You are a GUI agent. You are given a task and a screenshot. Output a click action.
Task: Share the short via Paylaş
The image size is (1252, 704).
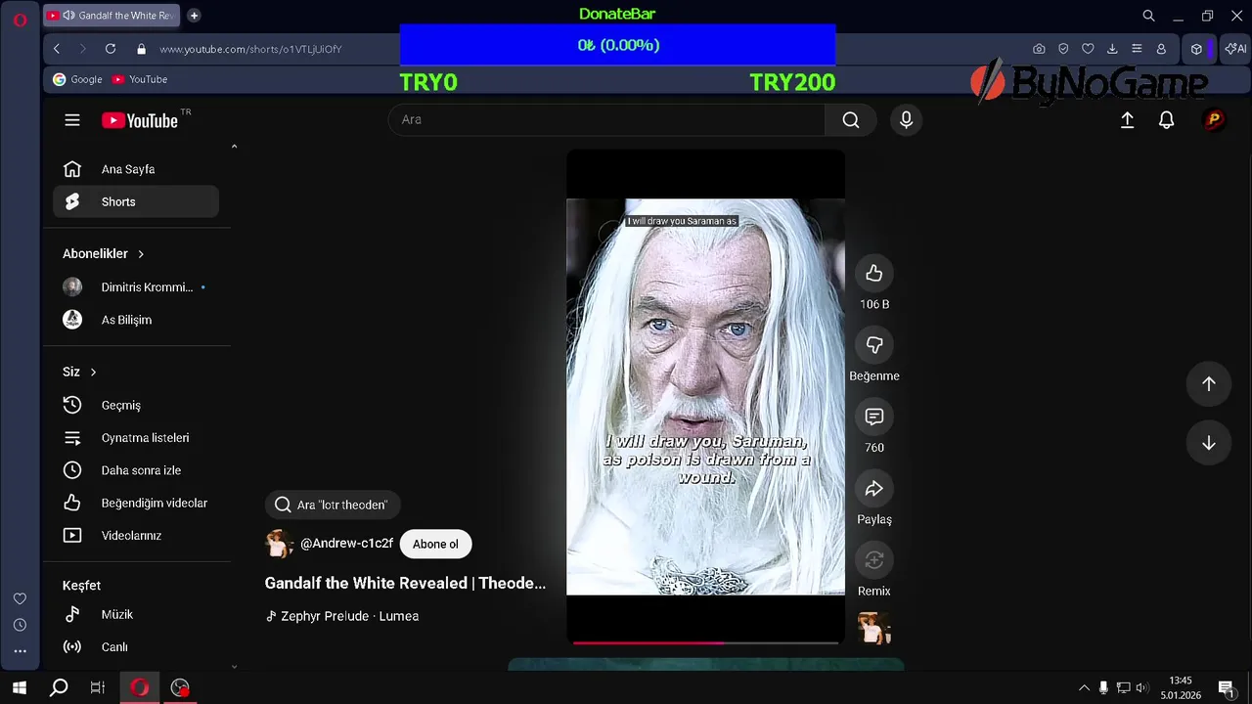tap(874, 489)
